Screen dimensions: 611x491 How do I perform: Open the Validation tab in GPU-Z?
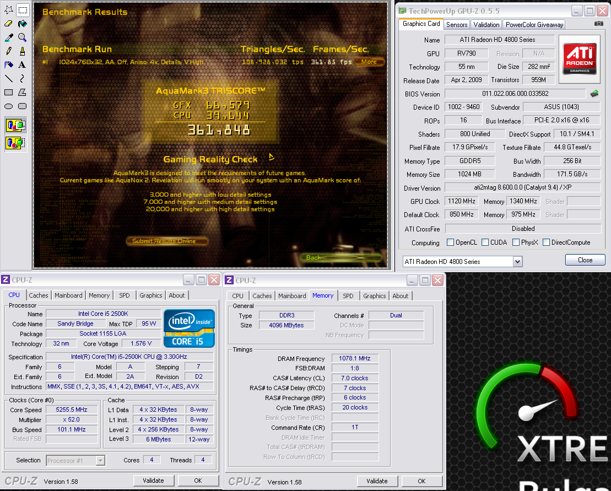[x=486, y=25]
